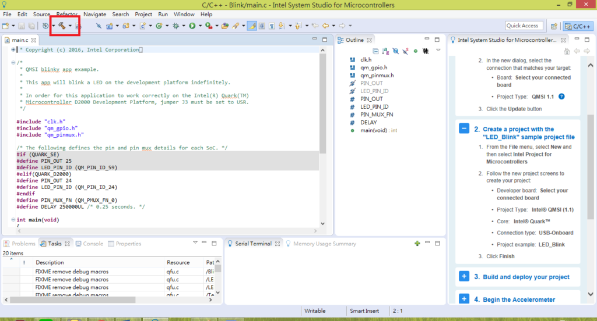Click the New Source Folder icon

(x=126, y=26)
